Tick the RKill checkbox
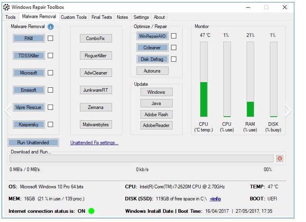 (x=50, y=38)
